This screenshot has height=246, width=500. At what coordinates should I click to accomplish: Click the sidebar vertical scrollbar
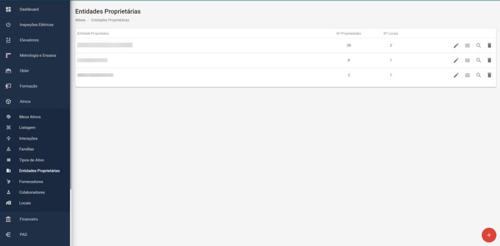point(71,218)
